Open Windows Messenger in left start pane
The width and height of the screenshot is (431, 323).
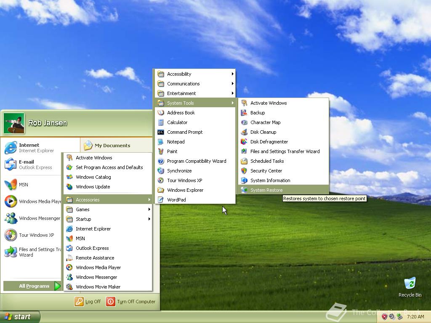click(32, 218)
